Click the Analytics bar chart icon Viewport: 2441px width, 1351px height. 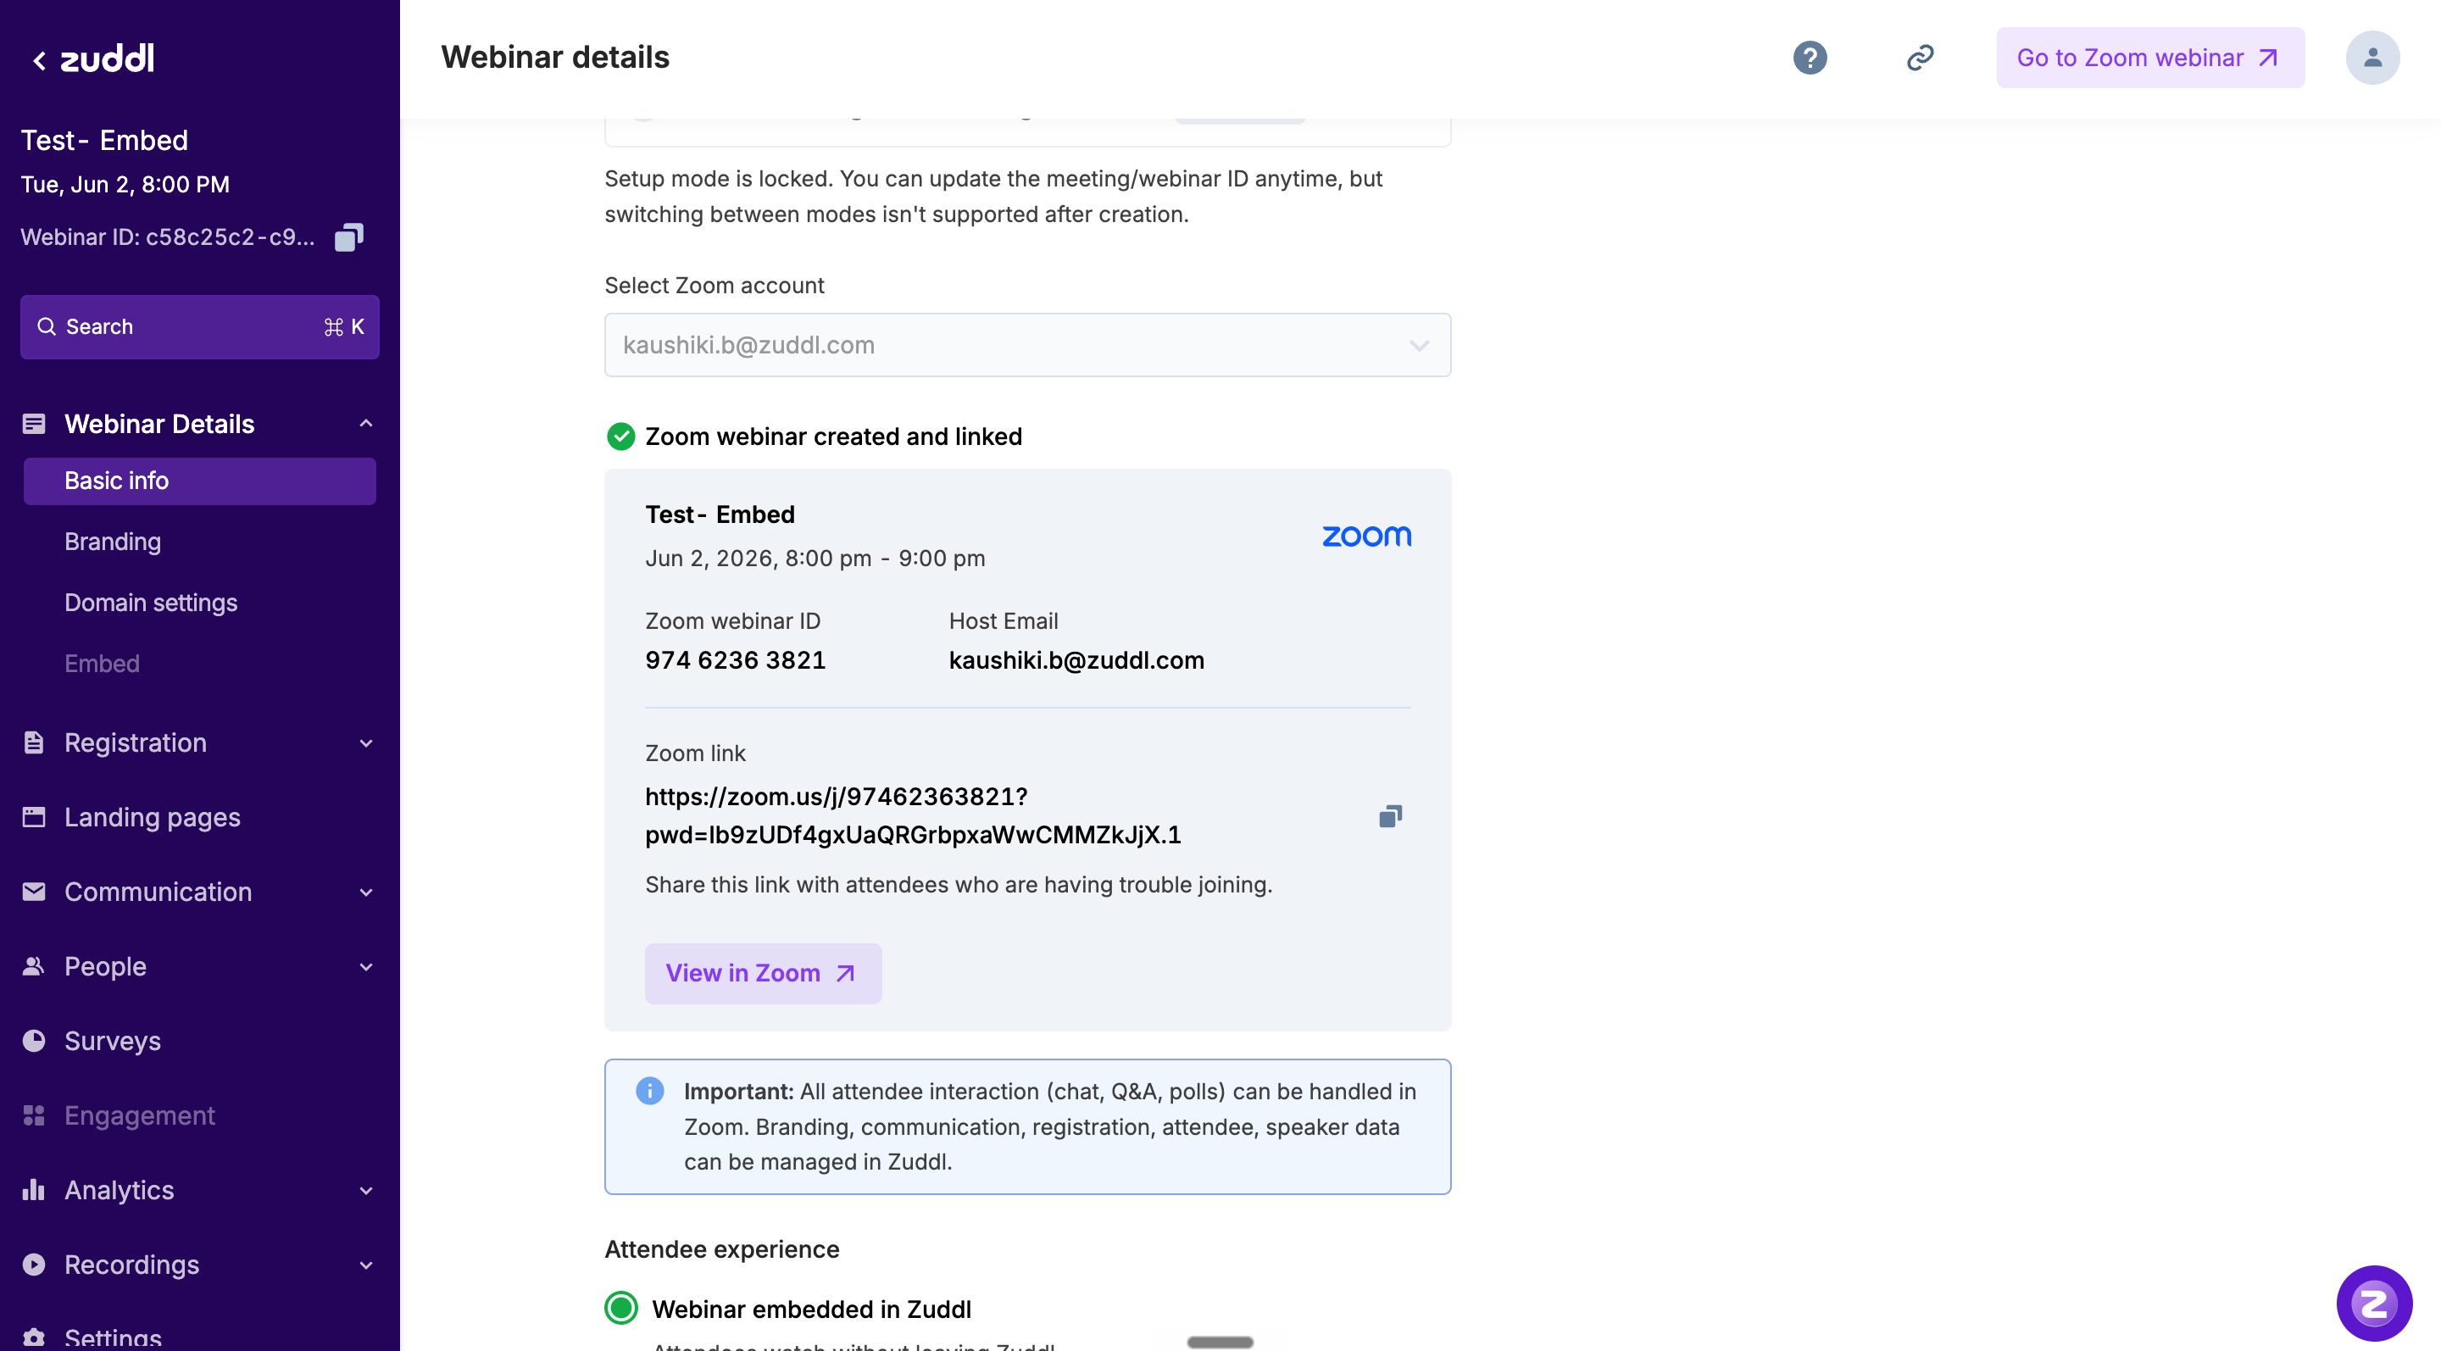click(34, 1189)
